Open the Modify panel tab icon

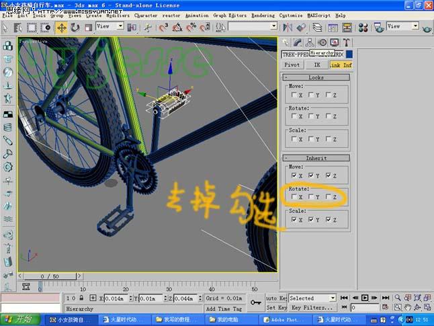[298, 42]
